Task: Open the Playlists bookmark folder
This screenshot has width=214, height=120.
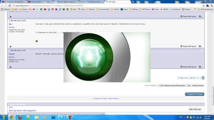Action: click(x=90, y=9)
